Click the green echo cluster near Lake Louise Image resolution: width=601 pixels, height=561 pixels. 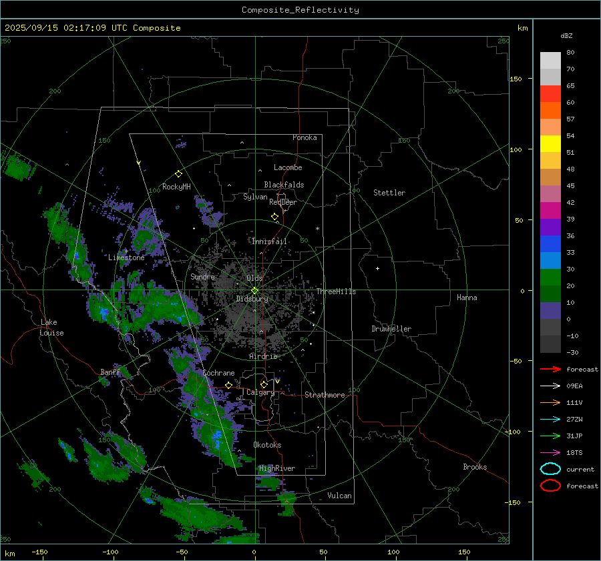(x=104, y=311)
